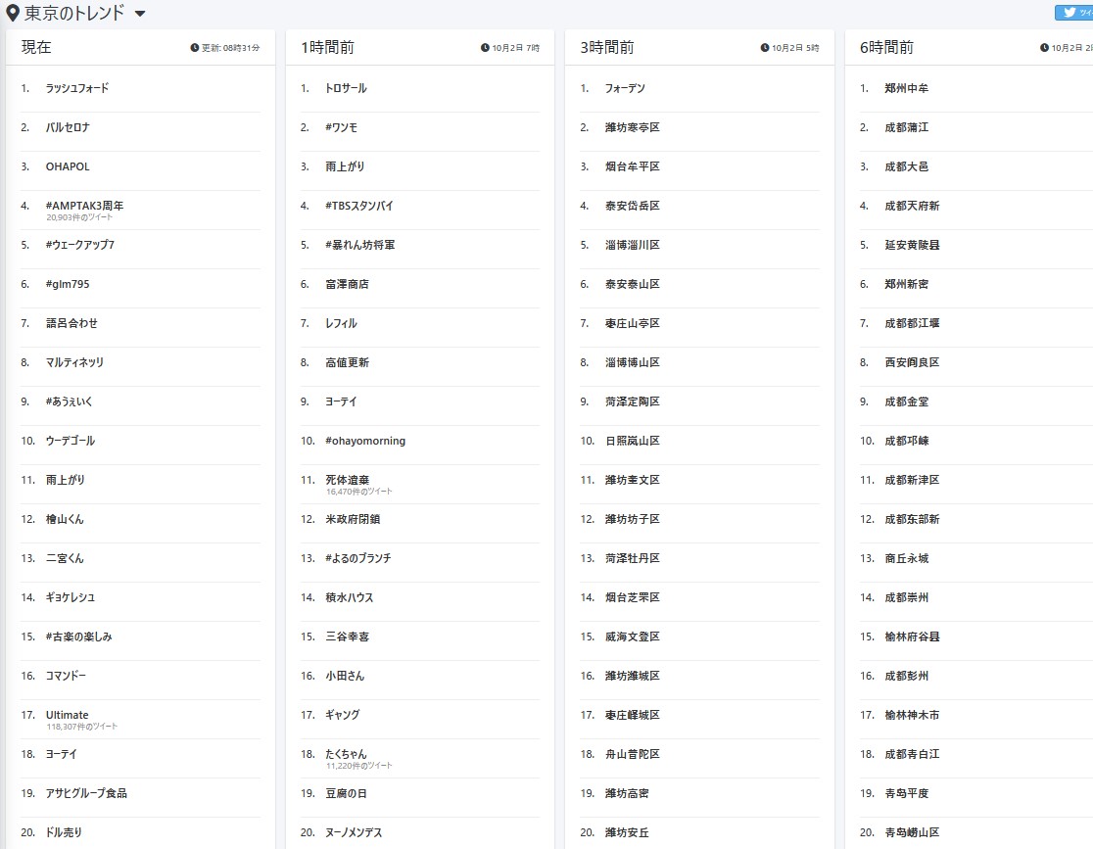Screen dimensions: 1093x849
Task: Open the #TBSスタンバイ hashtag link
Action: point(359,206)
